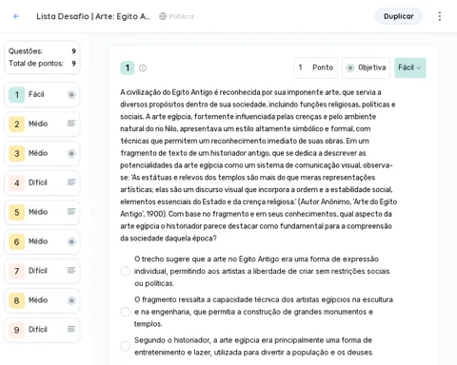Open question 4 Difícil label in sidebar
The width and height of the screenshot is (457, 365).
pyautogui.click(x=38, y=182)
